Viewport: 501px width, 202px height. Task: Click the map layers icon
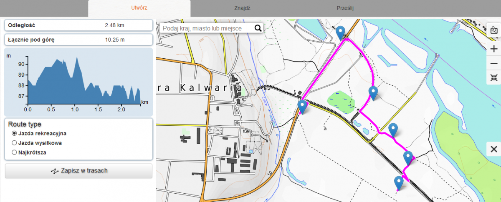pos(494,30)
